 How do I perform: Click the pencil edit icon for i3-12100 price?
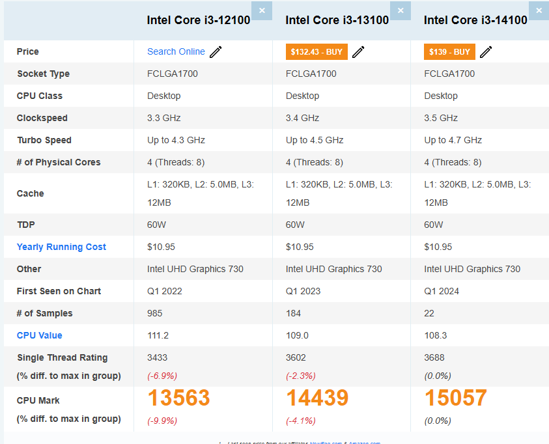(x=216, y=52)
